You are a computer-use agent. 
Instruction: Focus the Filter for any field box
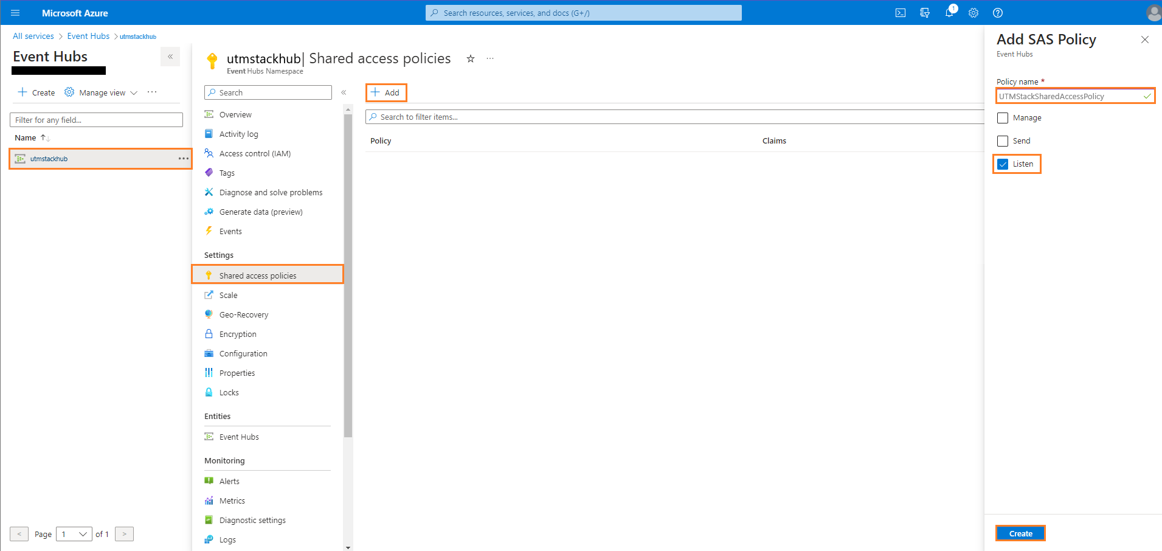(96, 120)
